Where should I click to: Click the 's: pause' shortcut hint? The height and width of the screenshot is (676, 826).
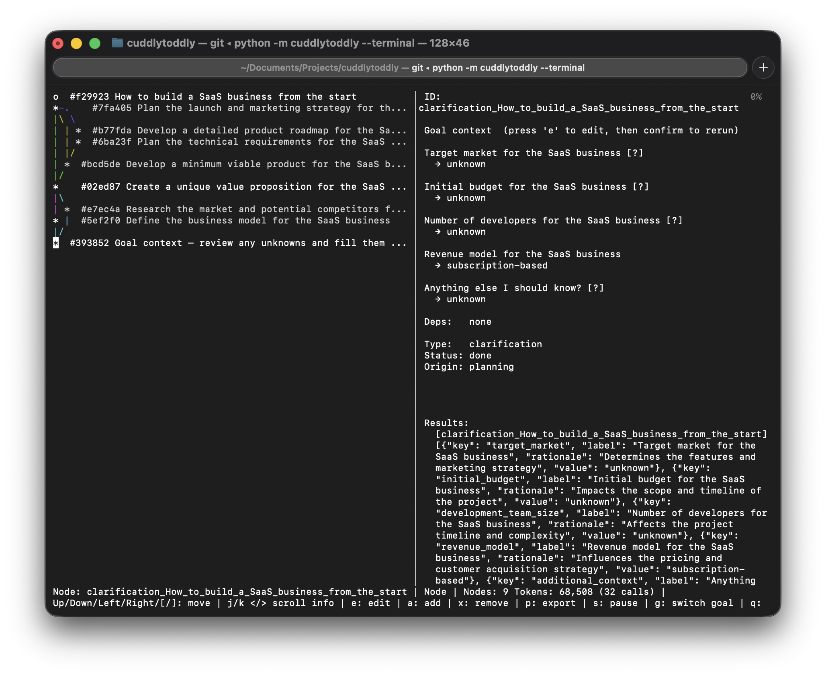pos(615,603)
